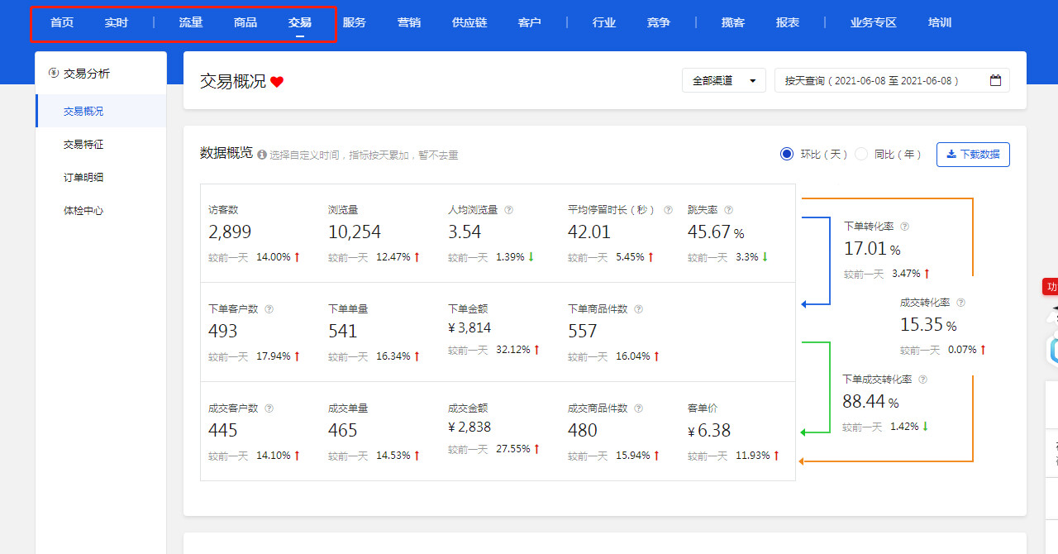Go to 体检中心 in the left sidebar
The width and height of the screenshot is (1058, 554).
pos(83,210)
